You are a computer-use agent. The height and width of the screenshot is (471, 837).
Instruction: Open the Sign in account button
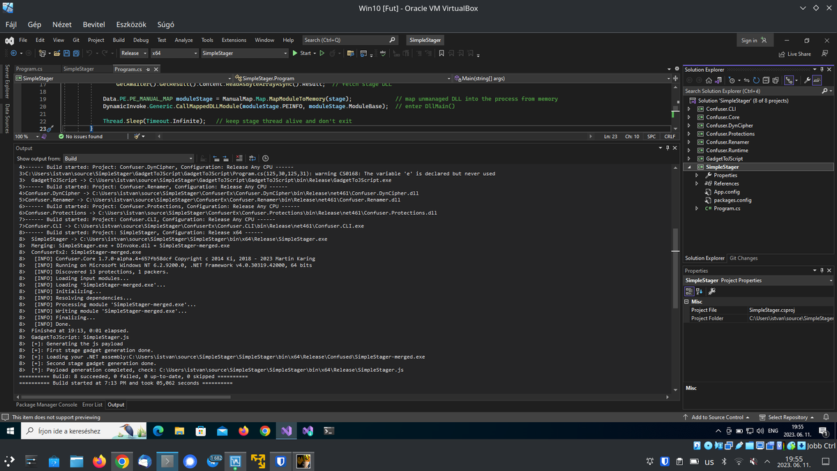(x=754, y=40)
